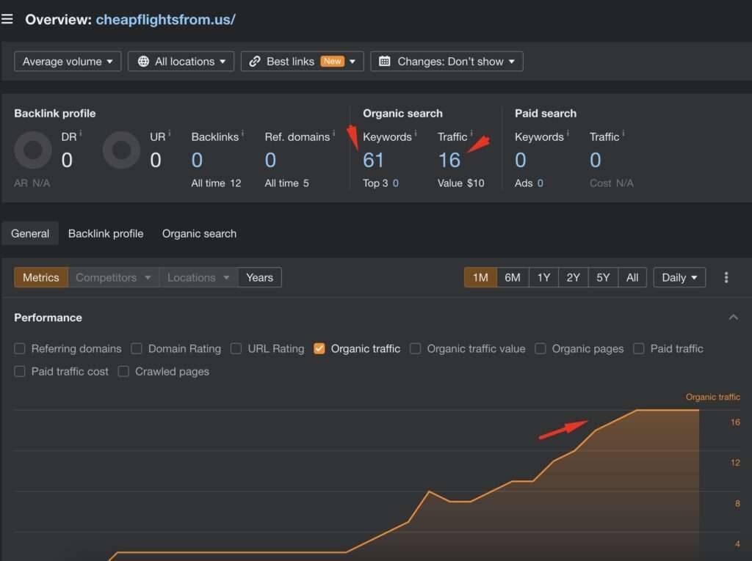Screen dimensions: 752x561
Task: Click the Performance section heading
Action: point(48,318)
